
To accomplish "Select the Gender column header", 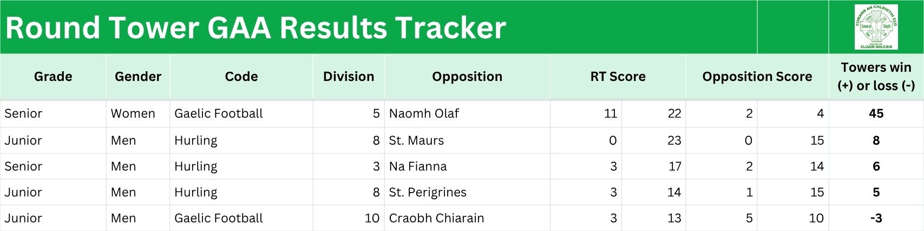I will [x=138, y=77].
